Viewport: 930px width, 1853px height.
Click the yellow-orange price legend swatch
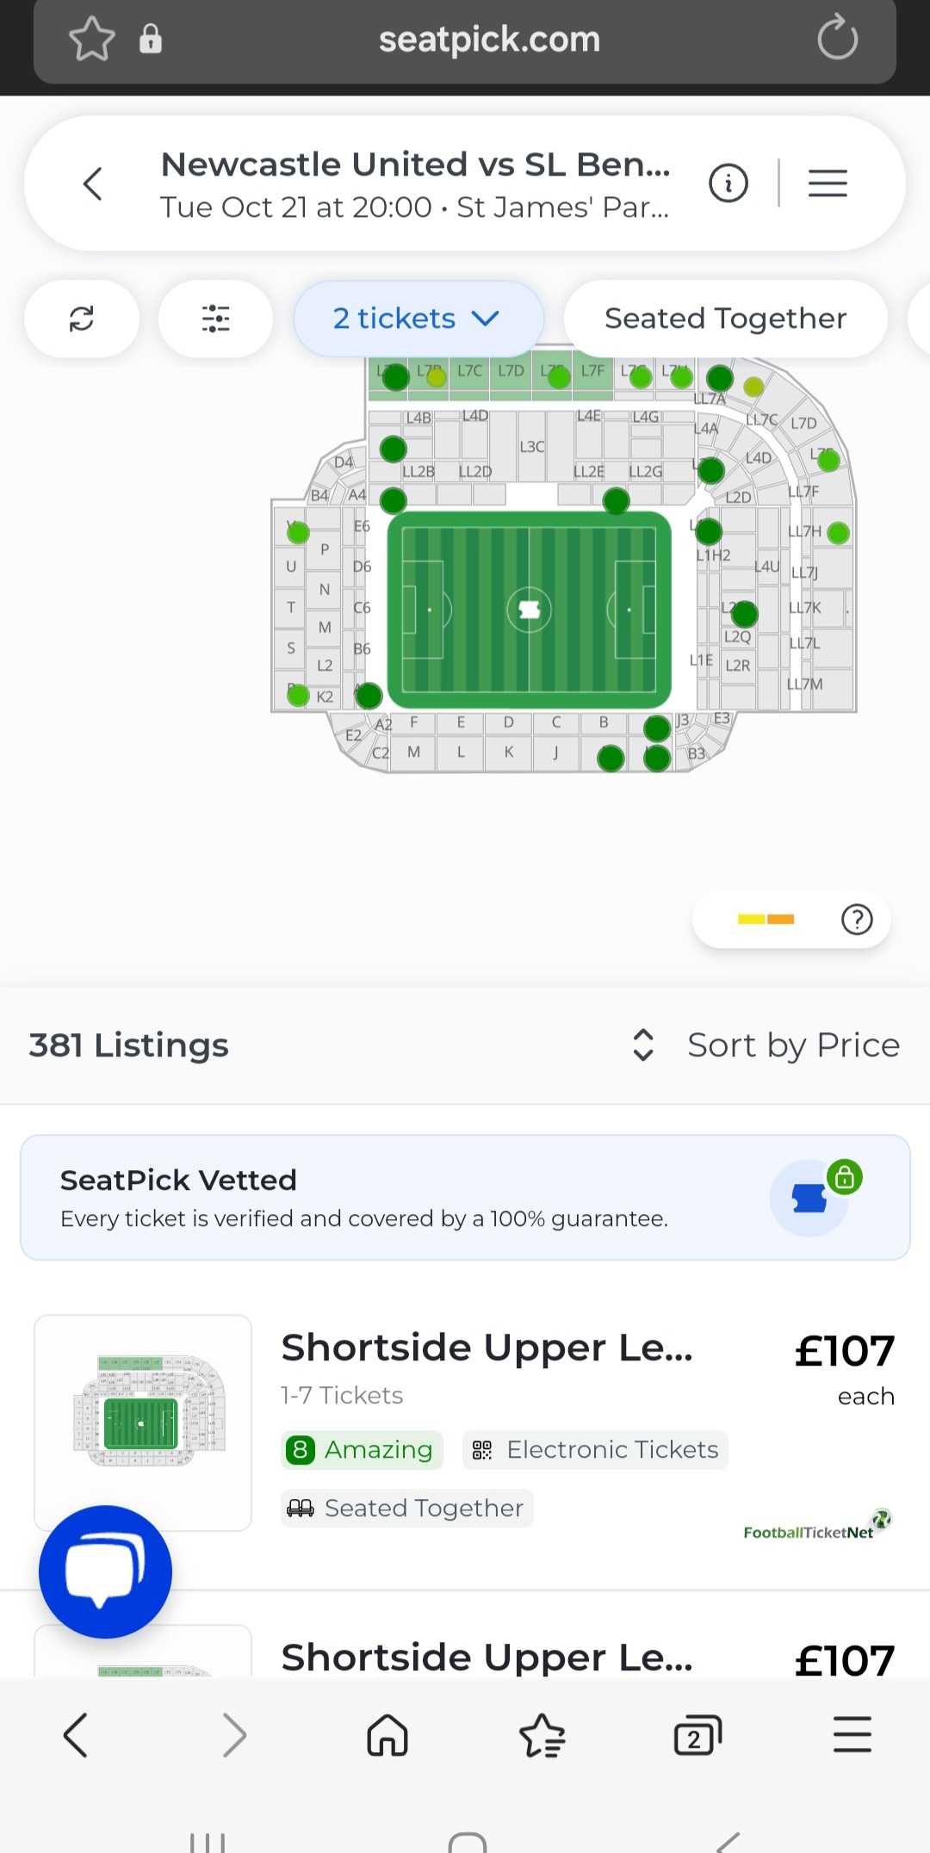click(x=766, y=920)
